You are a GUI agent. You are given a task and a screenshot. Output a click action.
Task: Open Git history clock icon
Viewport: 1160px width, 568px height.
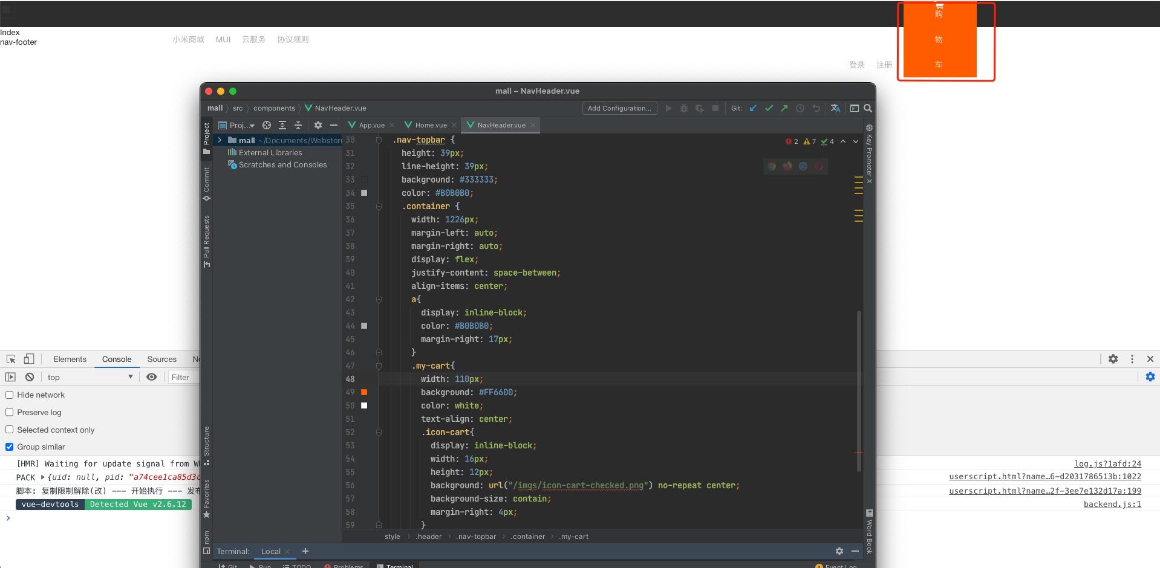pyautogui.click(x=800, y=108)
